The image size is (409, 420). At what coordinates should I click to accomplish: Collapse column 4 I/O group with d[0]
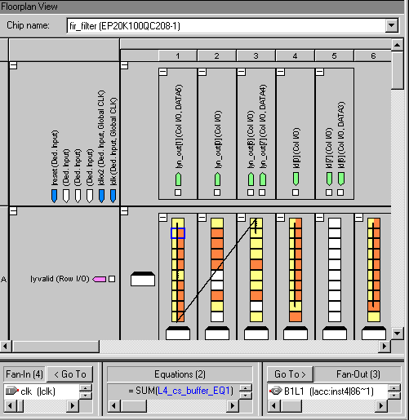(x=281, y=72)
